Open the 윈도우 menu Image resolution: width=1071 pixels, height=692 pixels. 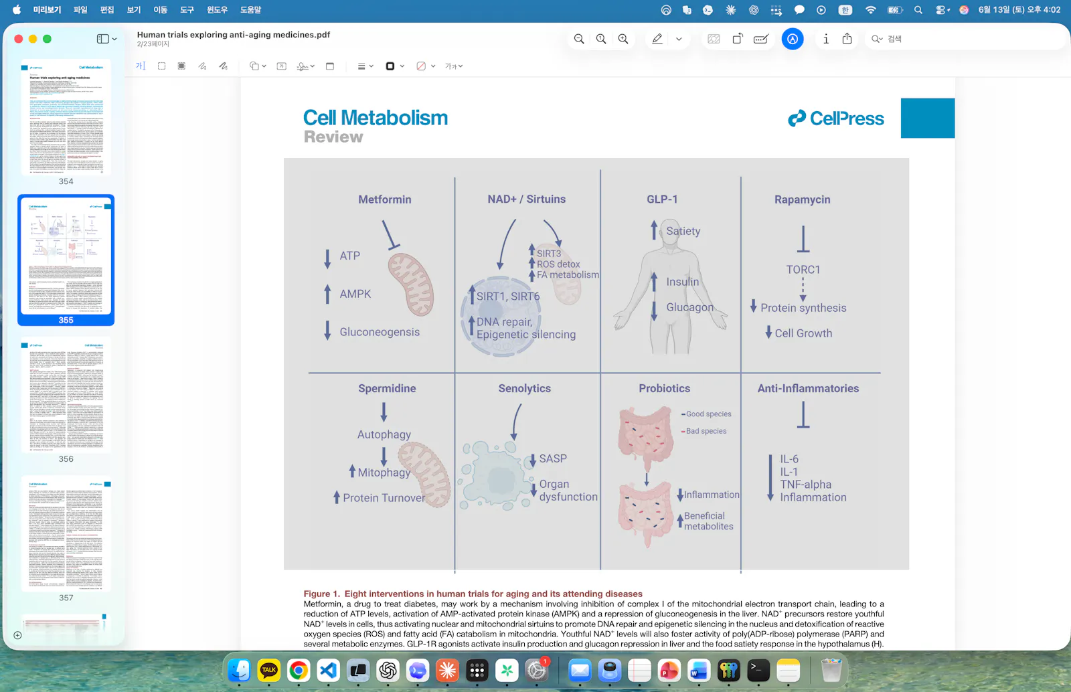point(217,10)
